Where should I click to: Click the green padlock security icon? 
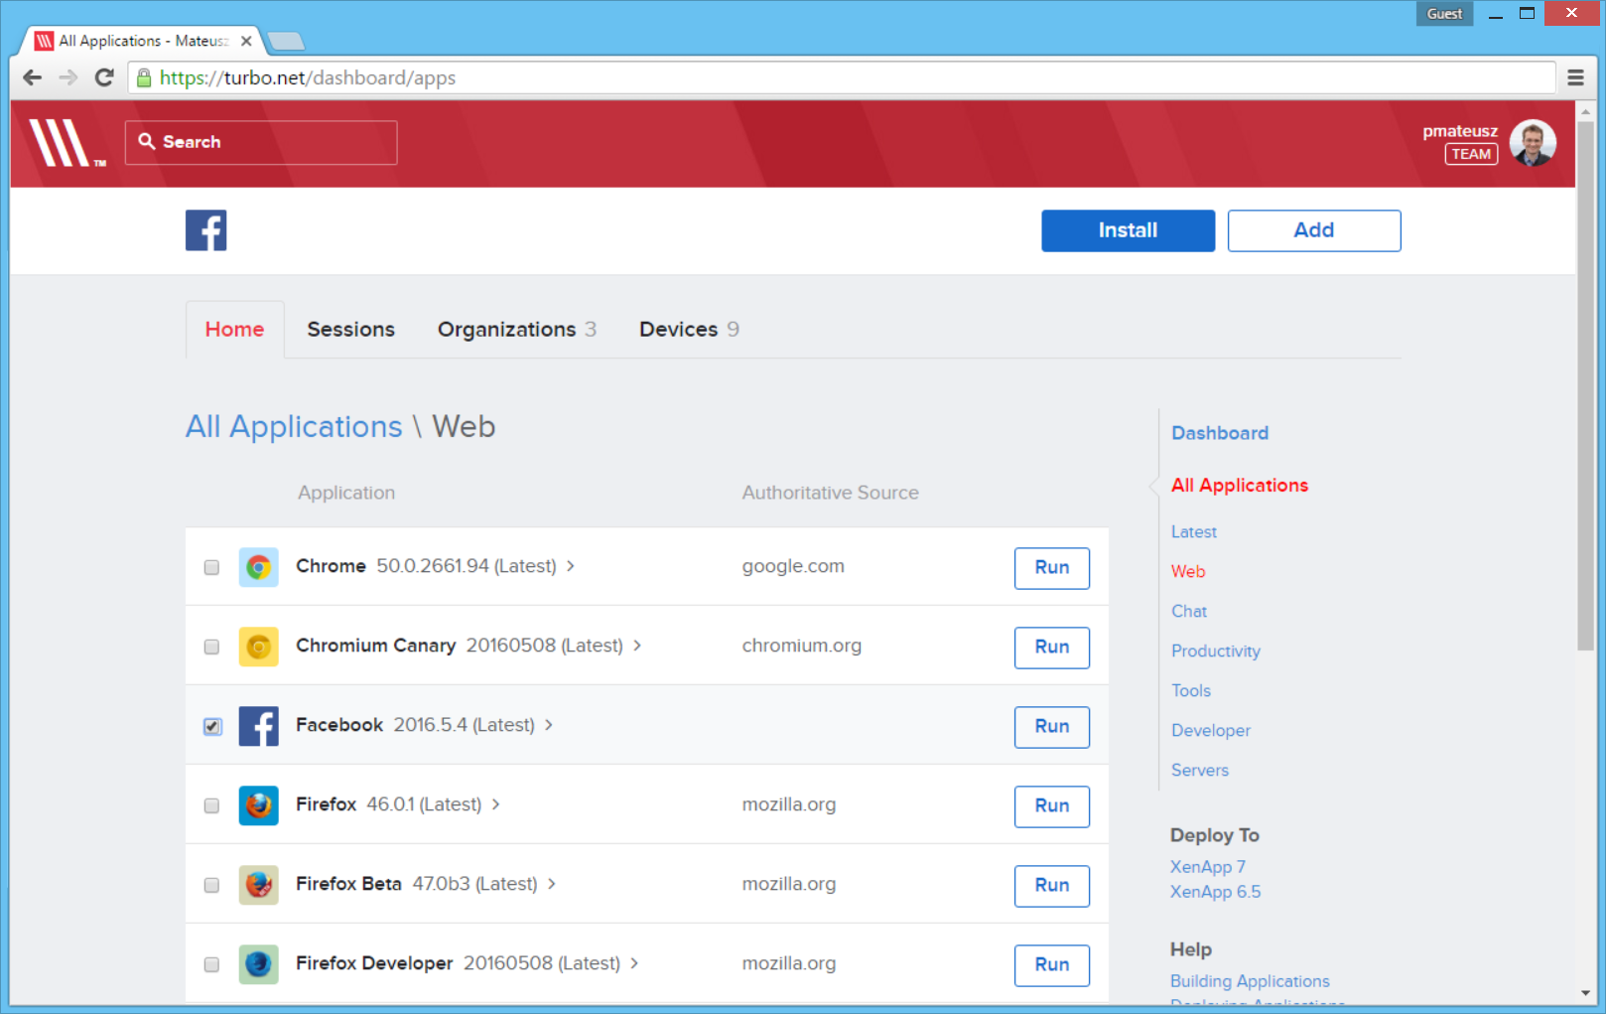pyautogui.click(x=144, y=77)
